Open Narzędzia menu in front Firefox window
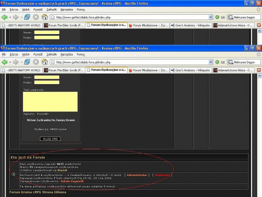 pyautogui.click(x=67, y=55)
